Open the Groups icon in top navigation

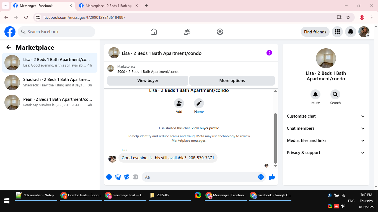(220, 32)
